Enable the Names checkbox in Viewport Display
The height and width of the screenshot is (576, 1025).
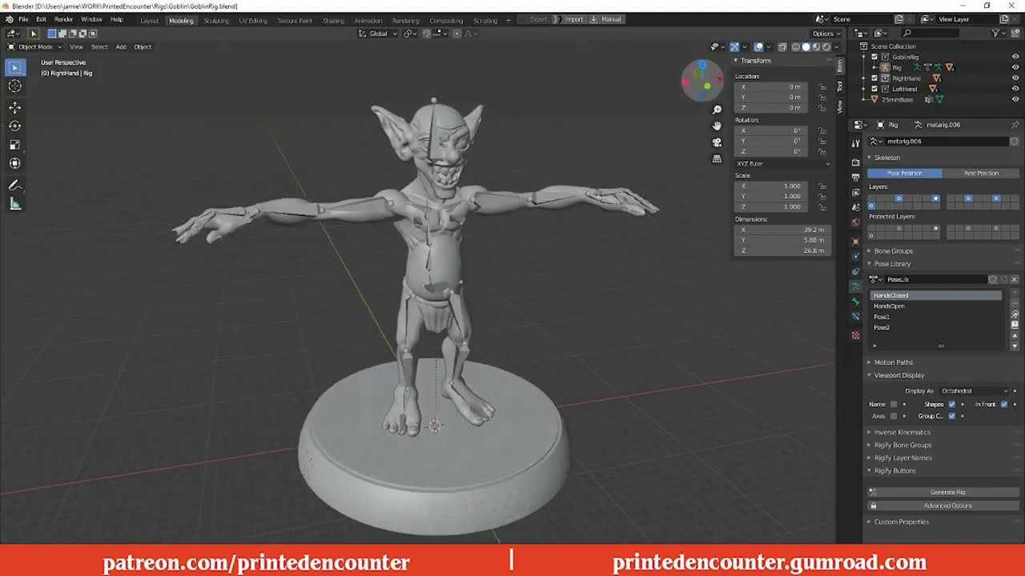coord(894,404)
